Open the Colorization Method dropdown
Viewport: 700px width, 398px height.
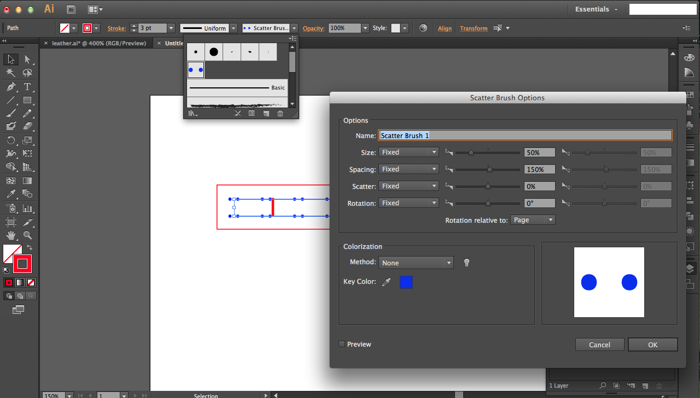(x=416, y=263)
